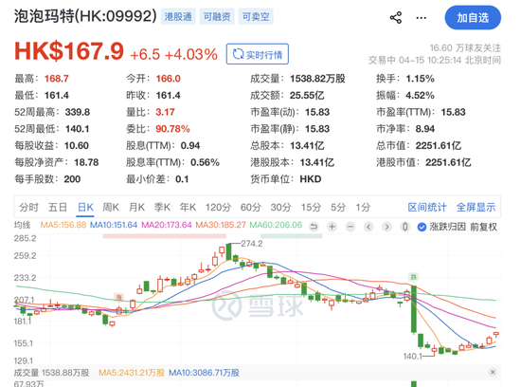Click the share icon

[x=395, y=18]
